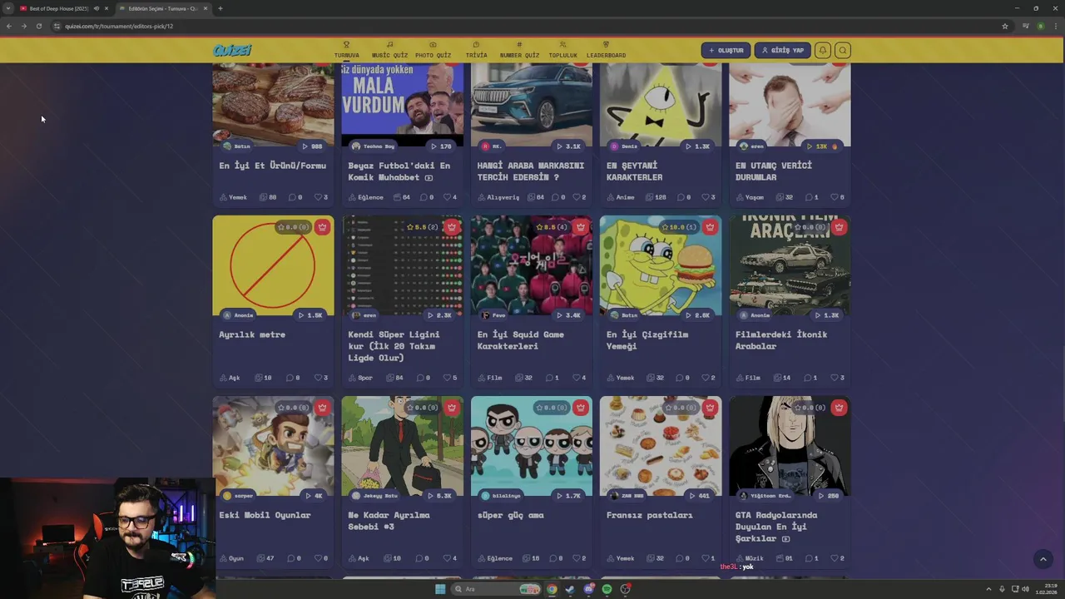This screenshot has width=1065, height=599.
Task: Click the Giriş Yap login button
Action: [x=782, y=50]
